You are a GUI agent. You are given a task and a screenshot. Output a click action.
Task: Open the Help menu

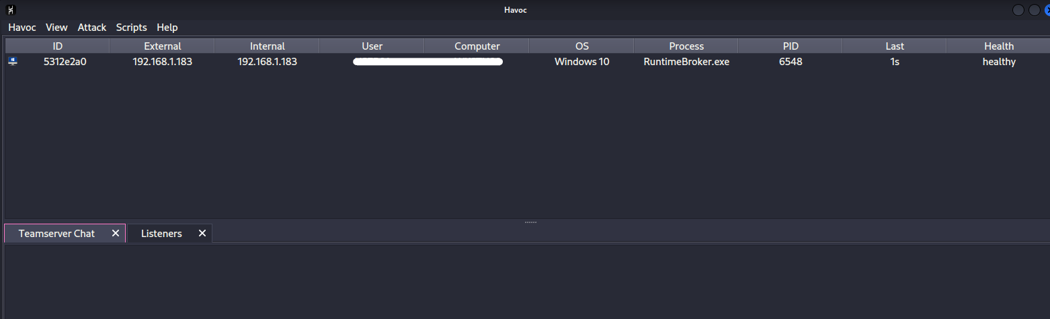coord(167,28)
